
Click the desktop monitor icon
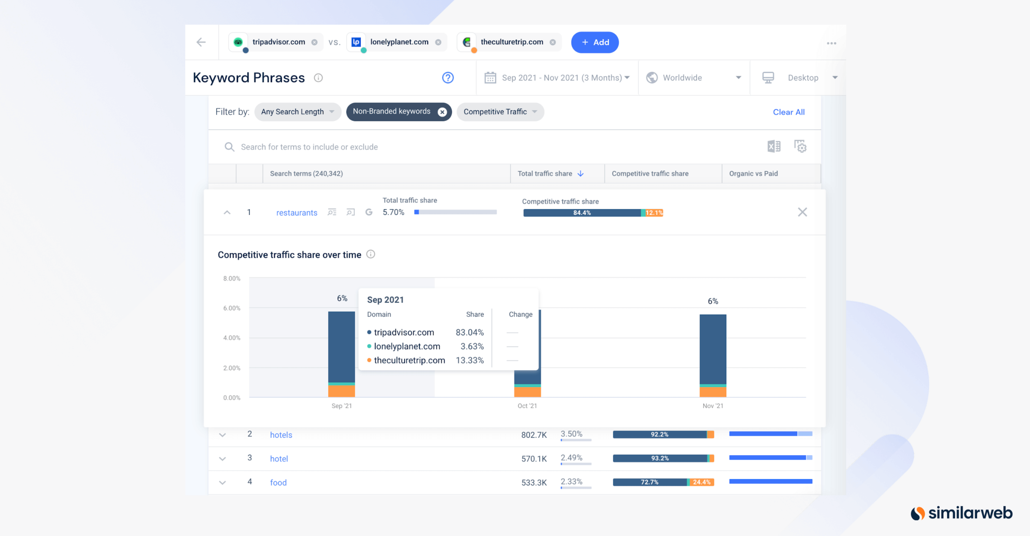pos(768,78)
